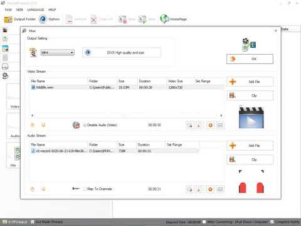Click Clip for Video Stream
The width and height of the screenshot is (301, 226).
(x=250, y=95)
